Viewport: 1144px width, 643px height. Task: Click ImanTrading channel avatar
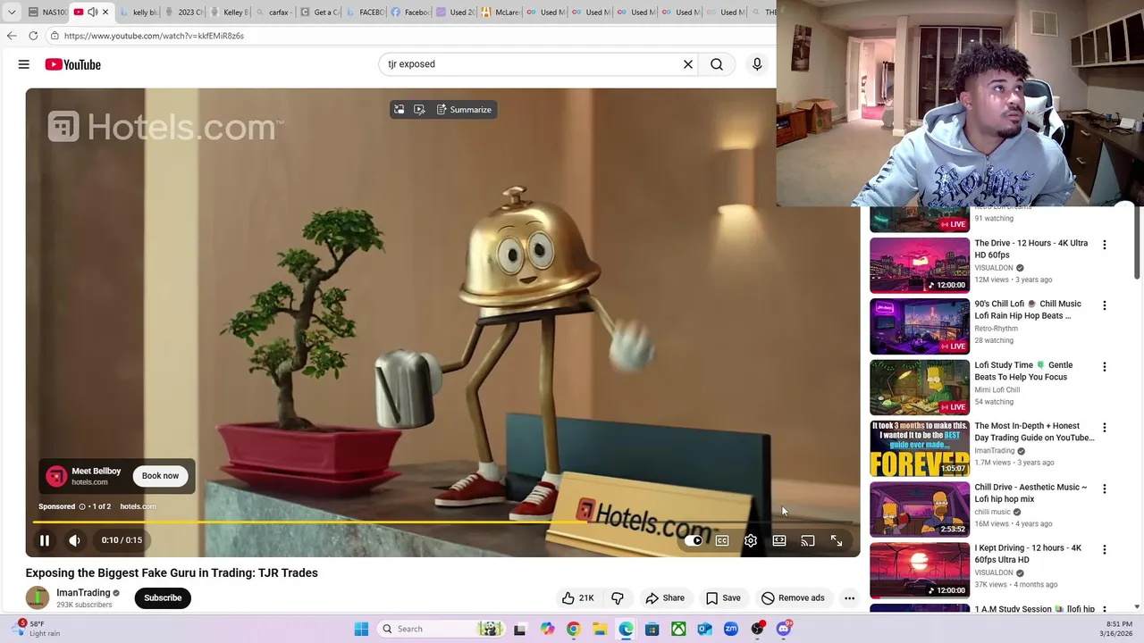pos(38,598)
